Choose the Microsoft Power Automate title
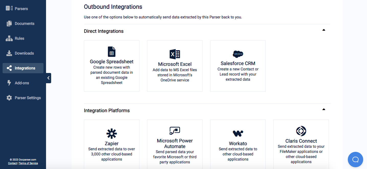367x169 pixels. (x=175, y=144)
